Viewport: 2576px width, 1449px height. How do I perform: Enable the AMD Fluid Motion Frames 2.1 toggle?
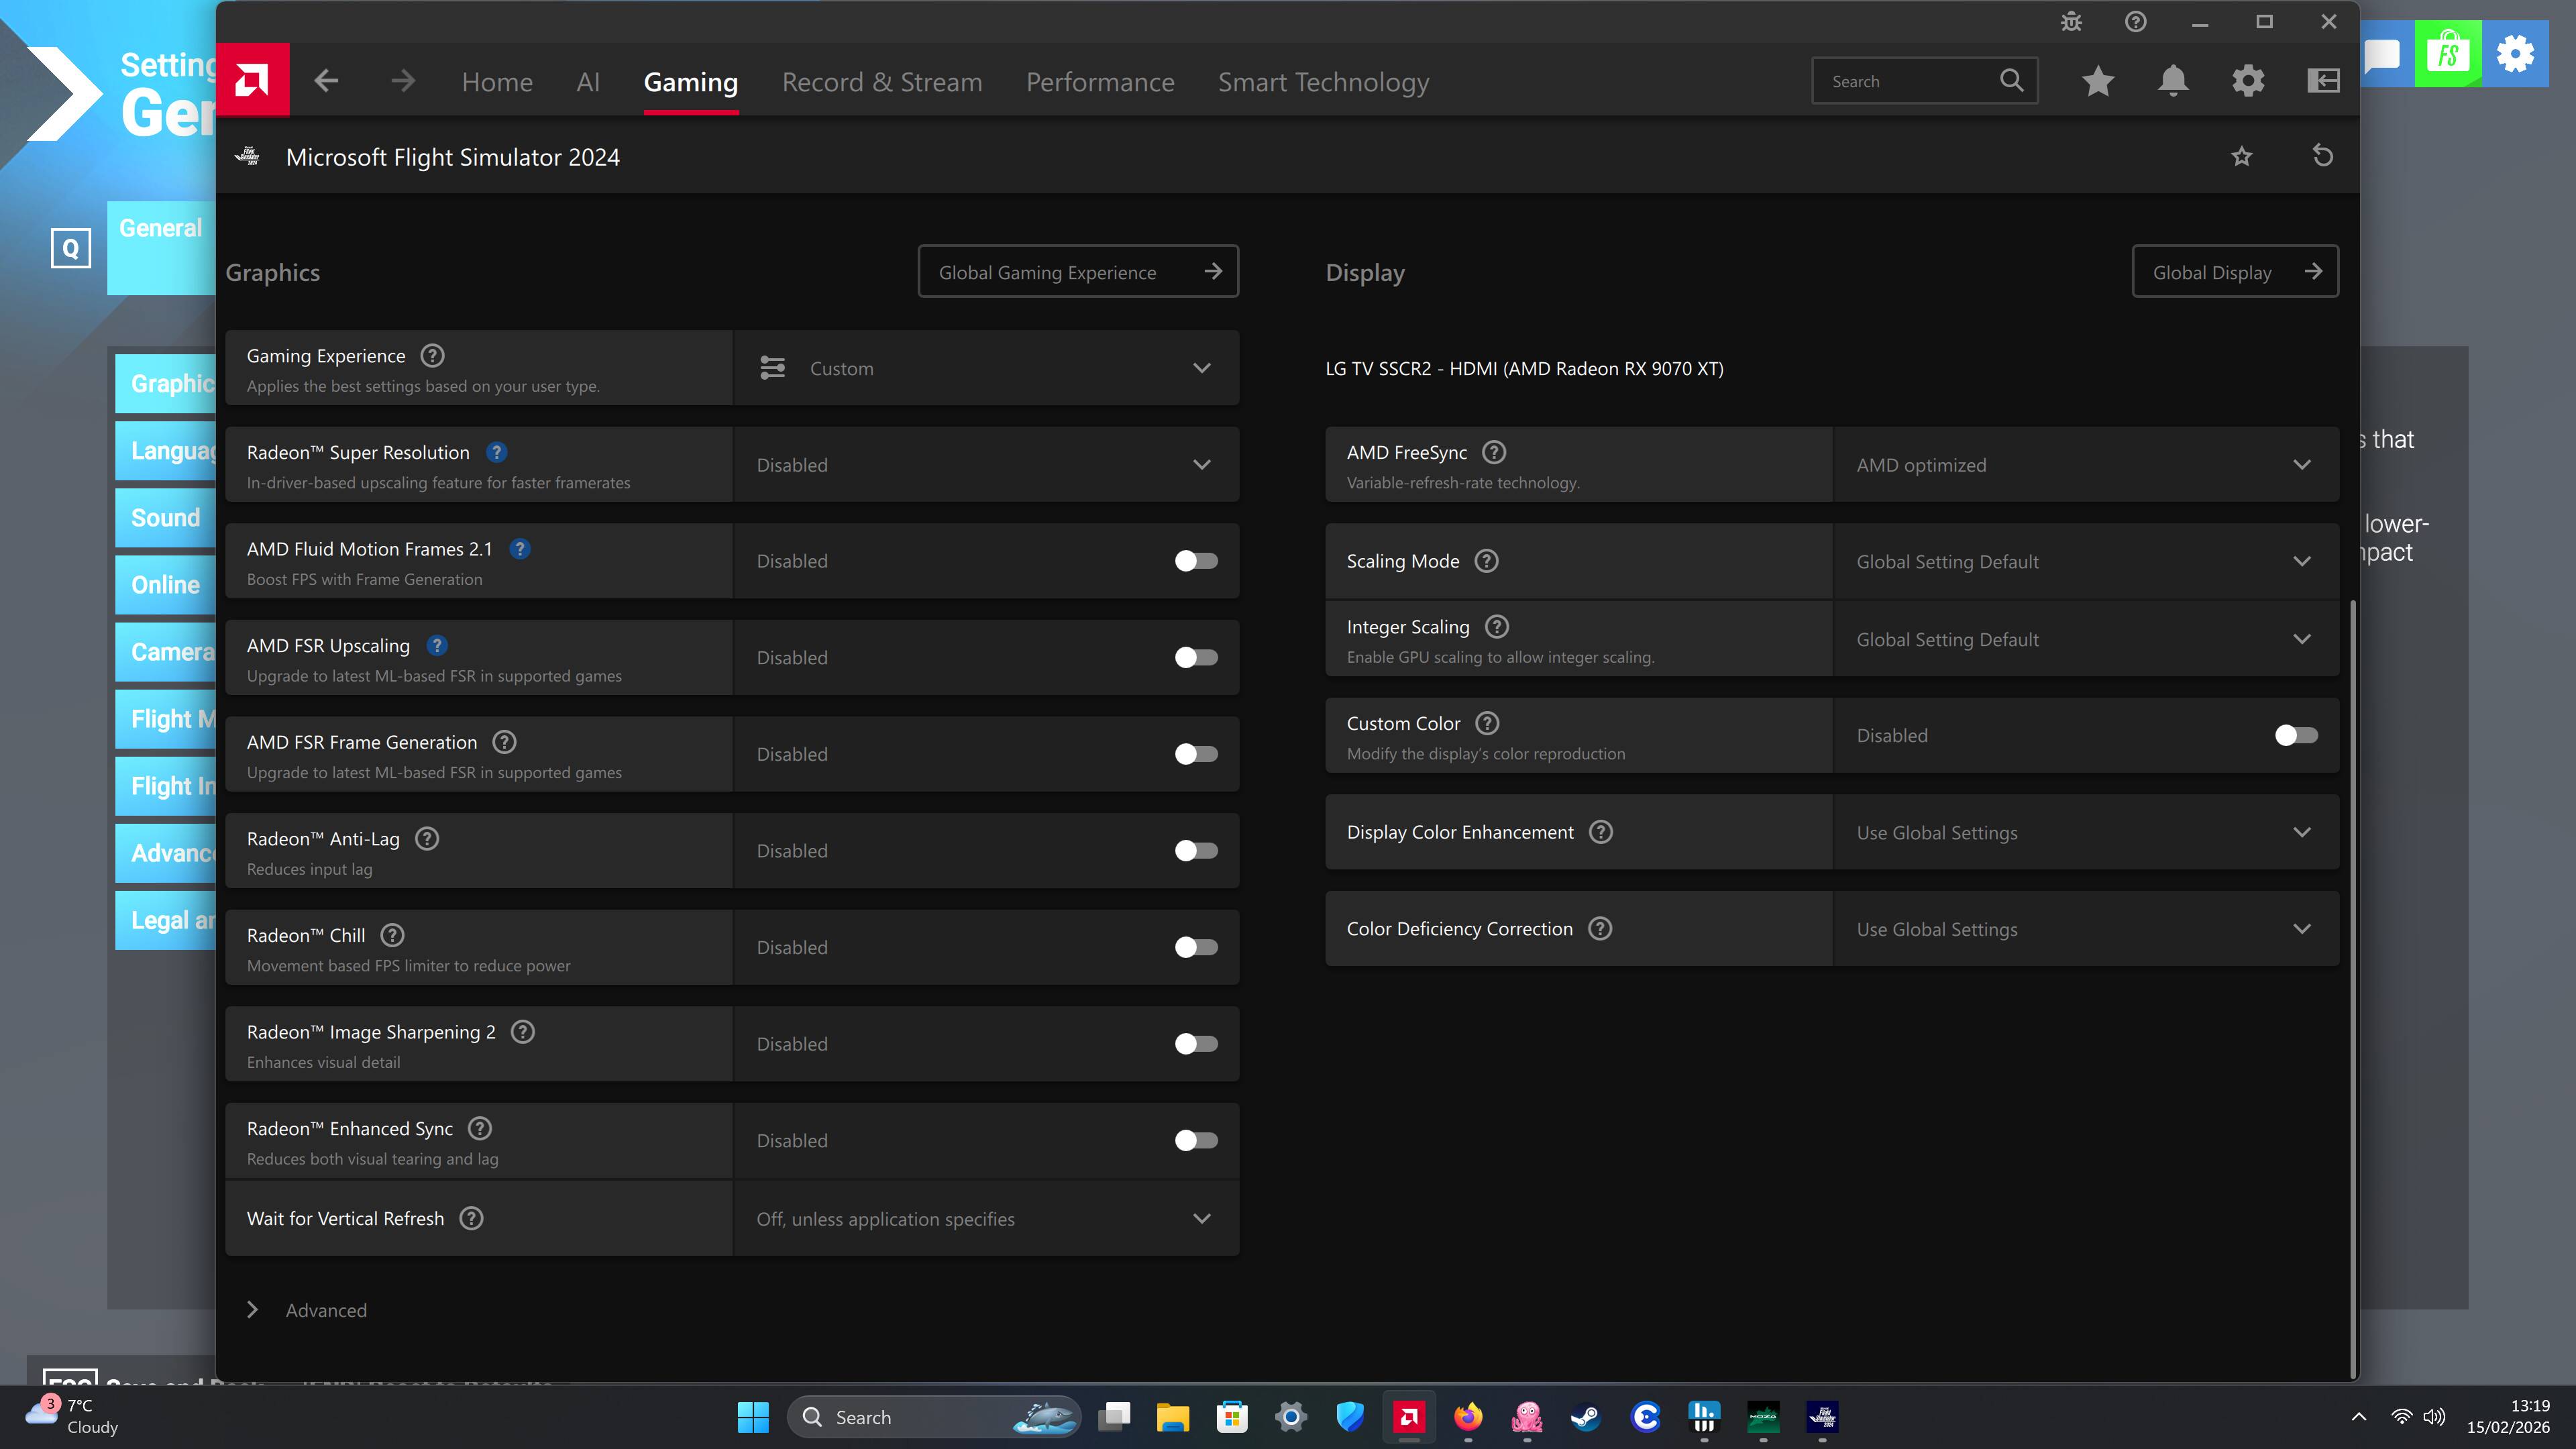pyautogui.click(x=1196, y=561)
